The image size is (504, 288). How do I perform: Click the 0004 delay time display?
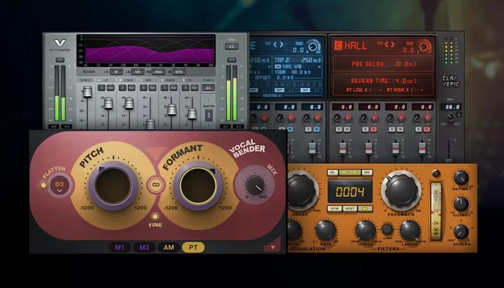click(x=350, y=192)
